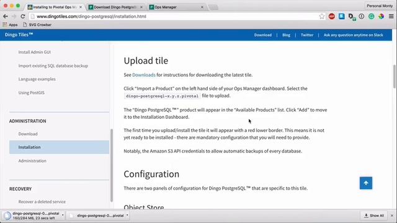The height and width of the screenshot is (223, 397).
Task: Open Using PostGIS sidebar item
Action: tap(32, 92)
